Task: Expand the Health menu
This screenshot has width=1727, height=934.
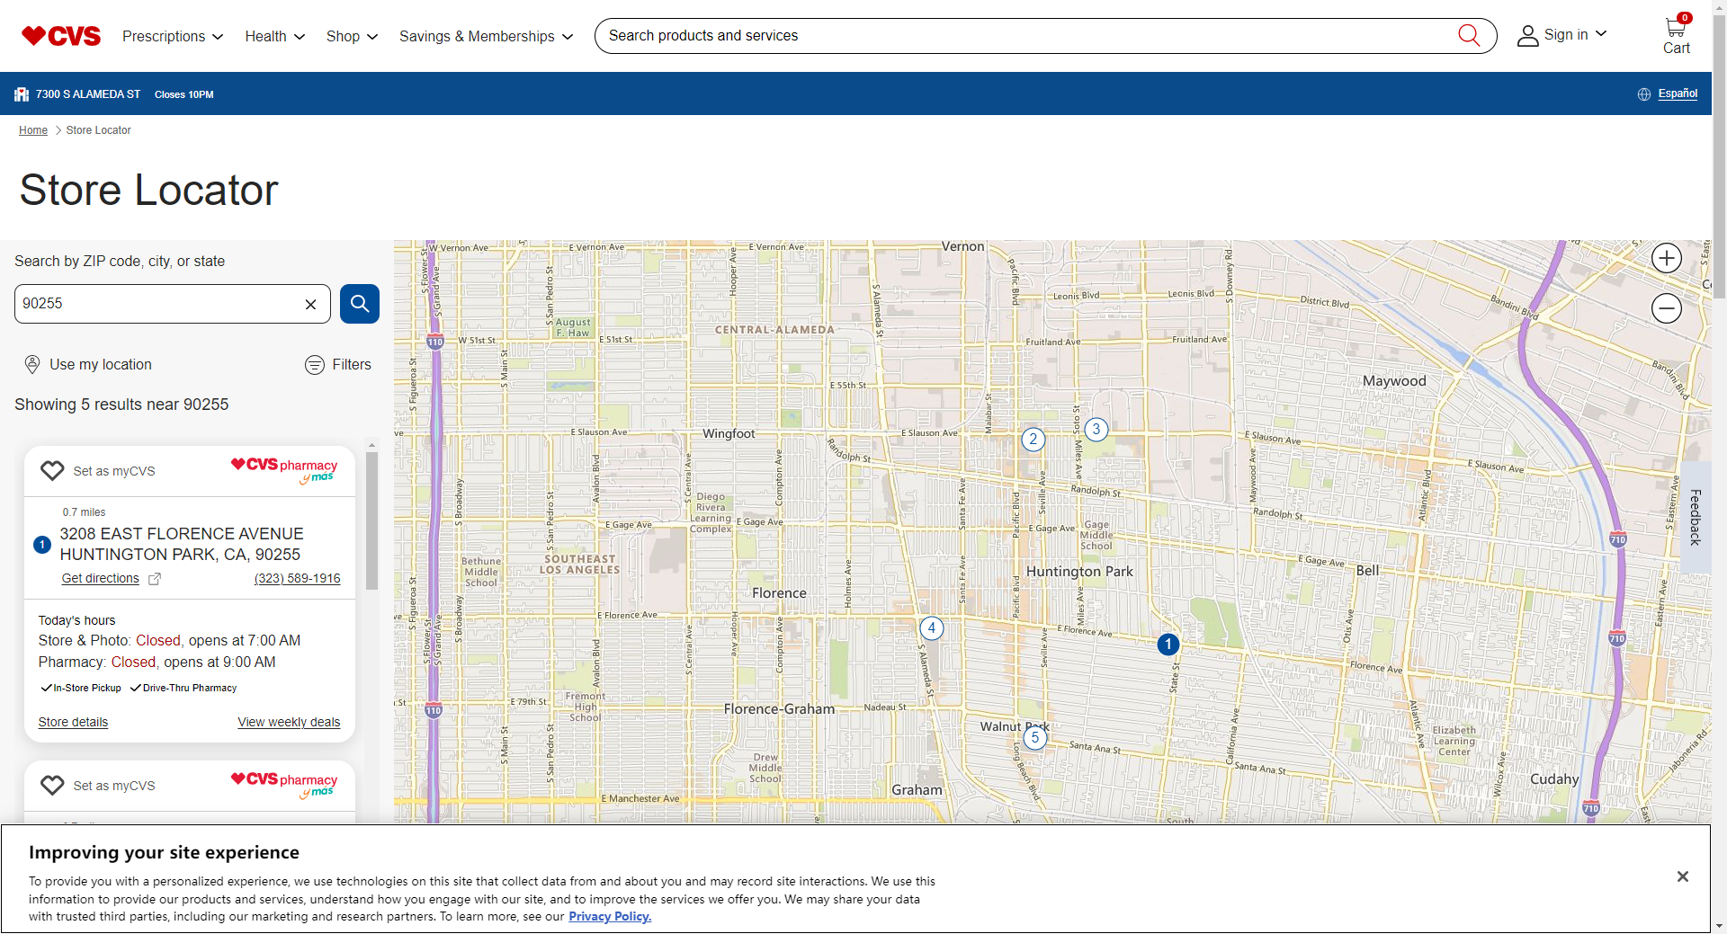Action: [275, 36]
